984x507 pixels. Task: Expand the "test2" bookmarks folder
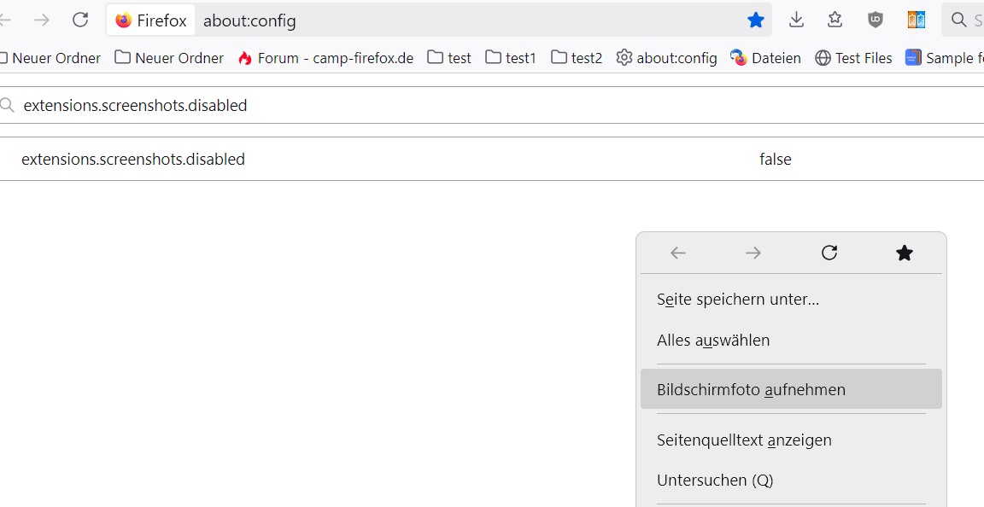coord(577,58)
